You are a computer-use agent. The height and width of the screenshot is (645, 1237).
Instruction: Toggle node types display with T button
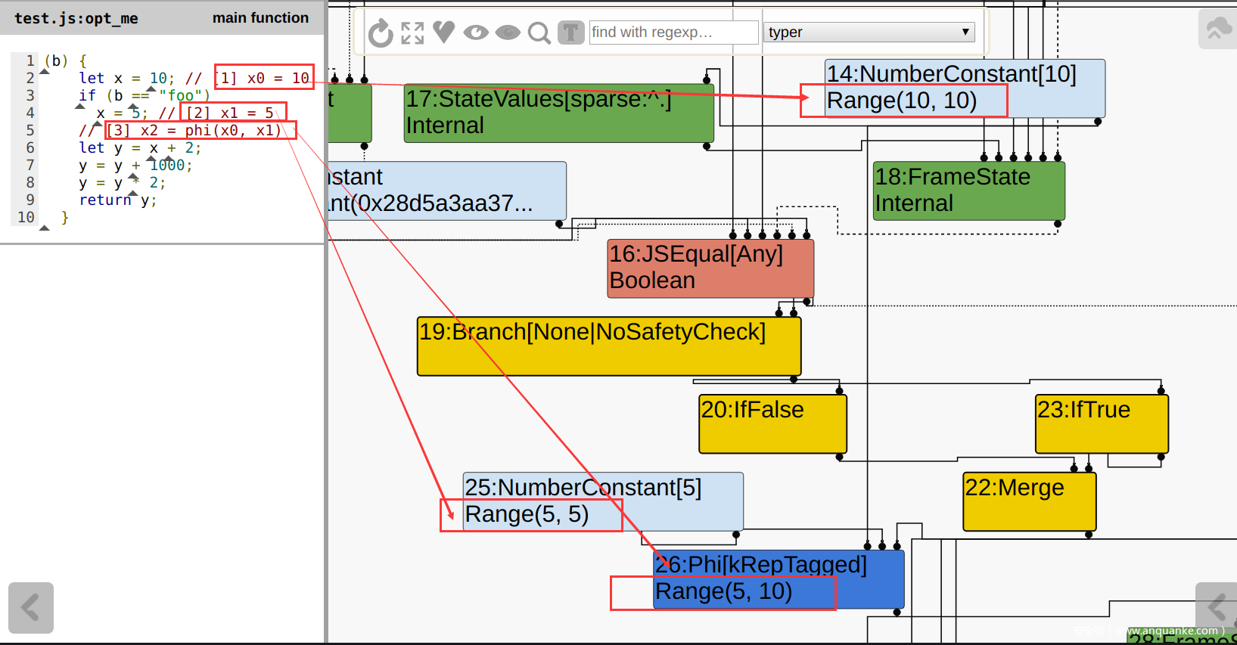click(571, 33)
